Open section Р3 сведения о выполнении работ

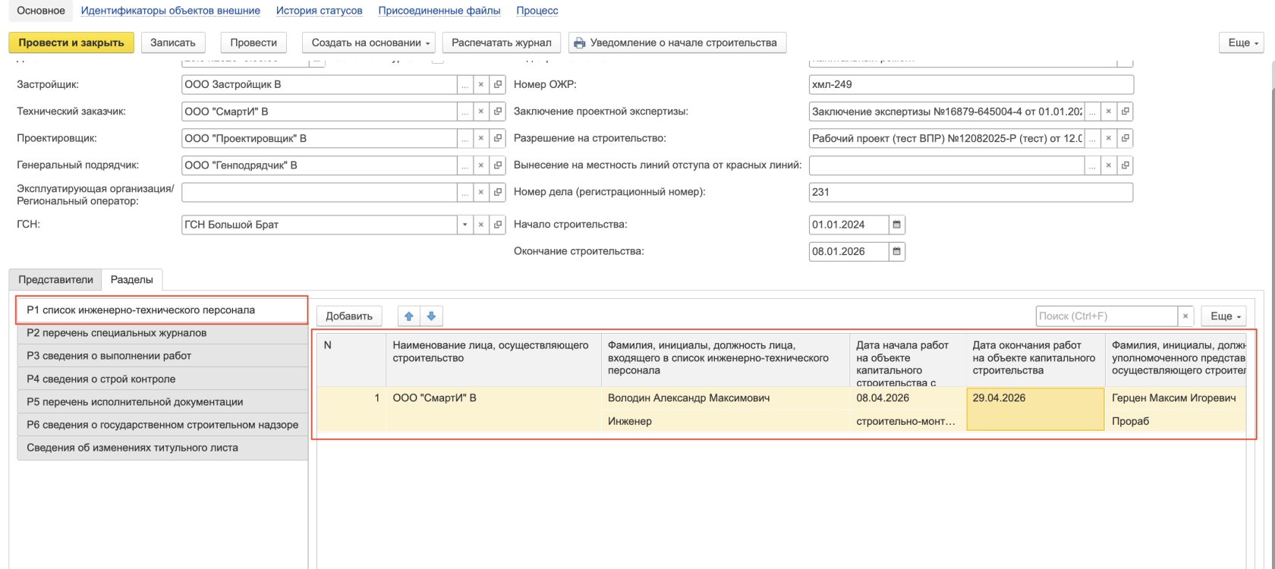click(162, 356)
